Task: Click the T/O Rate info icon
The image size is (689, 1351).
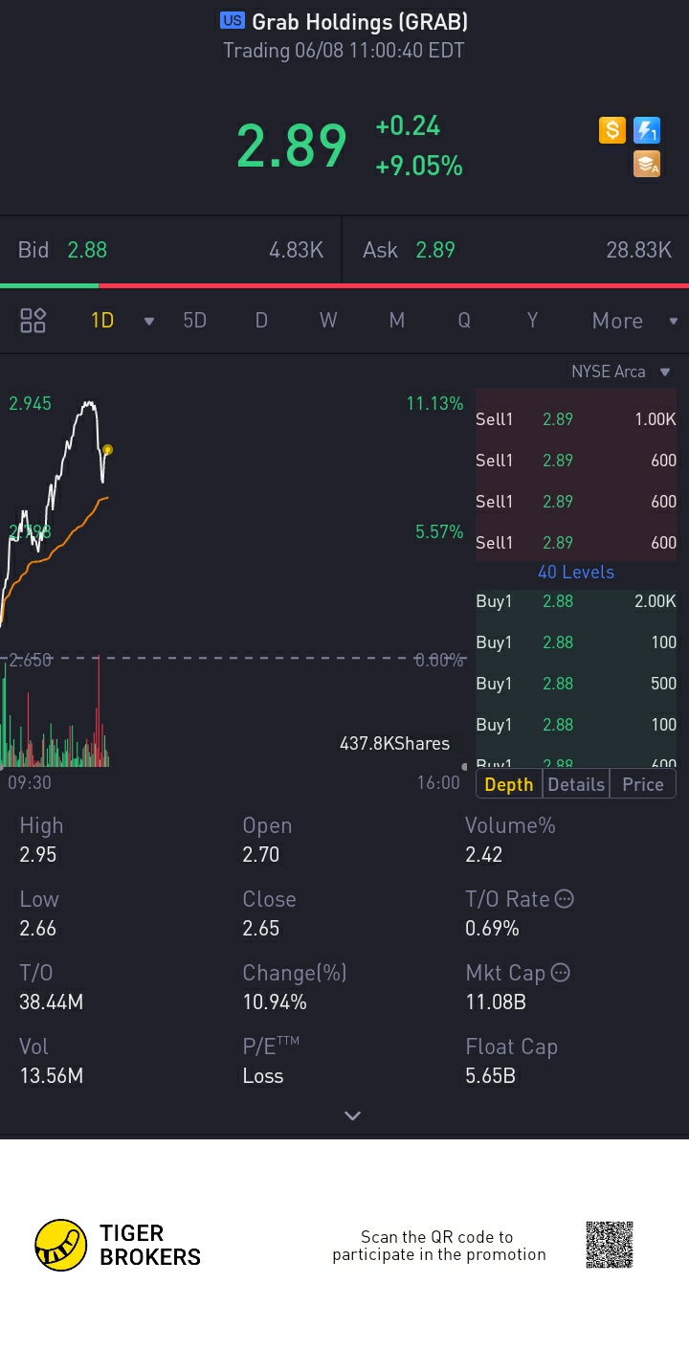Action: [565, 899]
